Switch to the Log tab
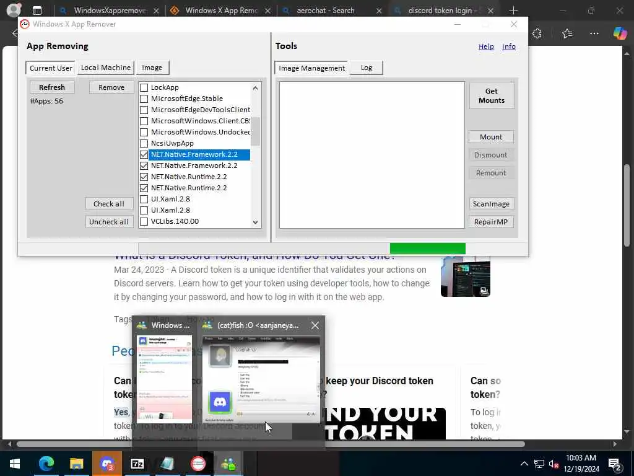 click(367, 67)
